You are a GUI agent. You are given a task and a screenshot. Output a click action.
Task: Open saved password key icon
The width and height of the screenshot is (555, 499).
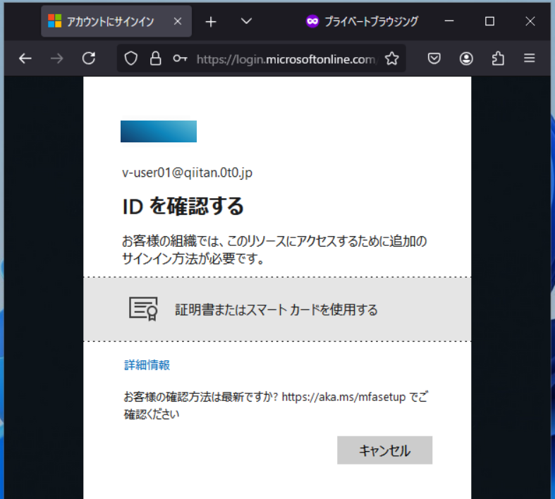[x=180, y=58]
